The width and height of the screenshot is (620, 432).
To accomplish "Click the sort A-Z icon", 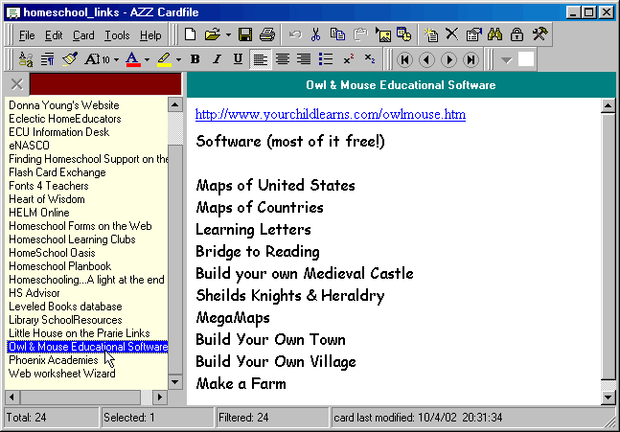I will click(26, 59).
